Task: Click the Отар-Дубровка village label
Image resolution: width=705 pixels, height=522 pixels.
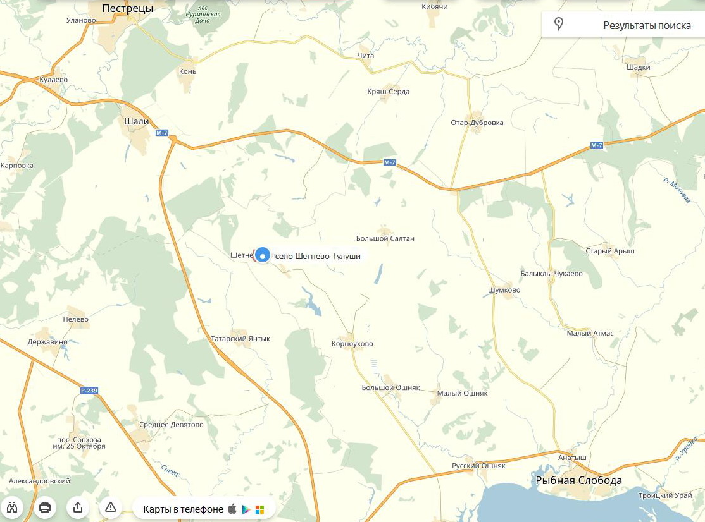Action: (477, 123)
